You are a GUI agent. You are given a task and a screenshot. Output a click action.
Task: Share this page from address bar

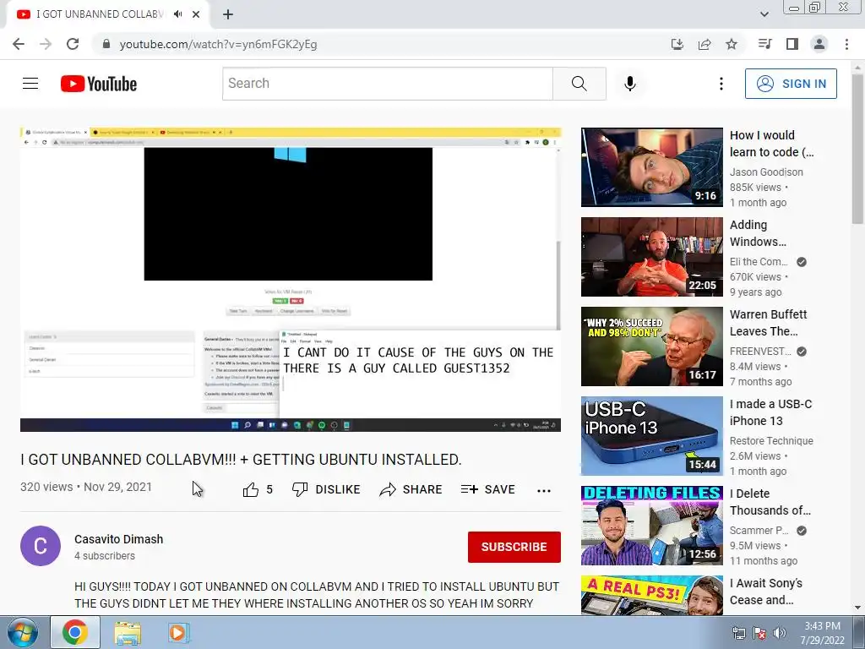point(705,44)
